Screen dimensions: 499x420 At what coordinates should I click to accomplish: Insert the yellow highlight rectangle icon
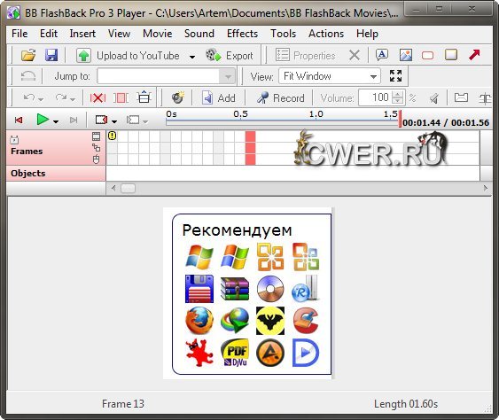click(x=451, y=55)
